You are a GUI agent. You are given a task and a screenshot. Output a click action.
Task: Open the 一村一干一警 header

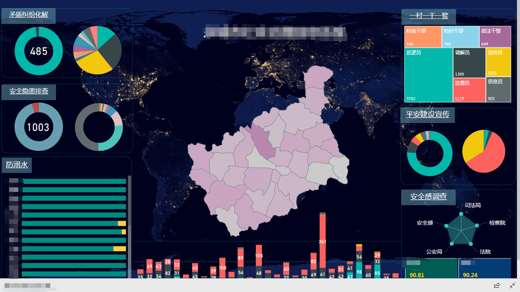(x=429, y=16)
